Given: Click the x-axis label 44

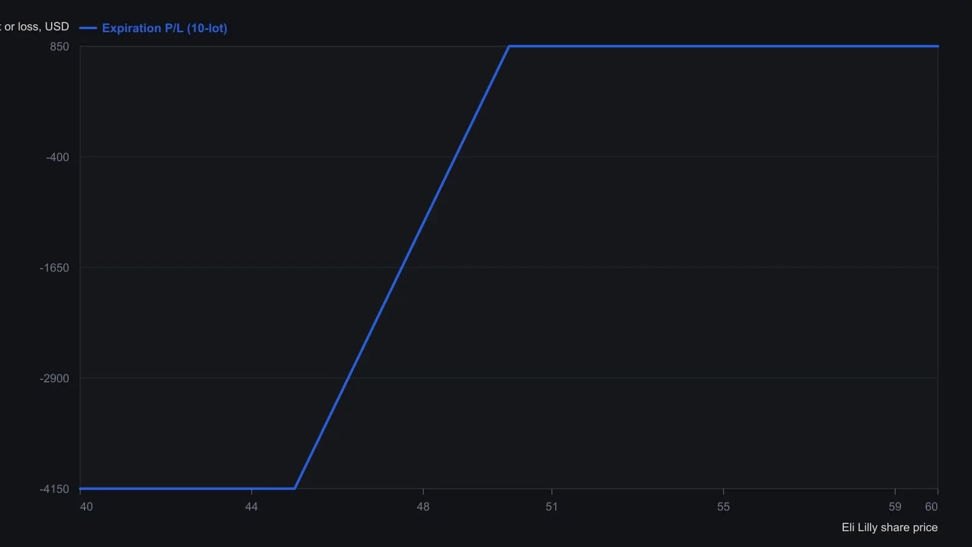Looking at the screenshot, I should pyautogui.click(x=252, y=507).
